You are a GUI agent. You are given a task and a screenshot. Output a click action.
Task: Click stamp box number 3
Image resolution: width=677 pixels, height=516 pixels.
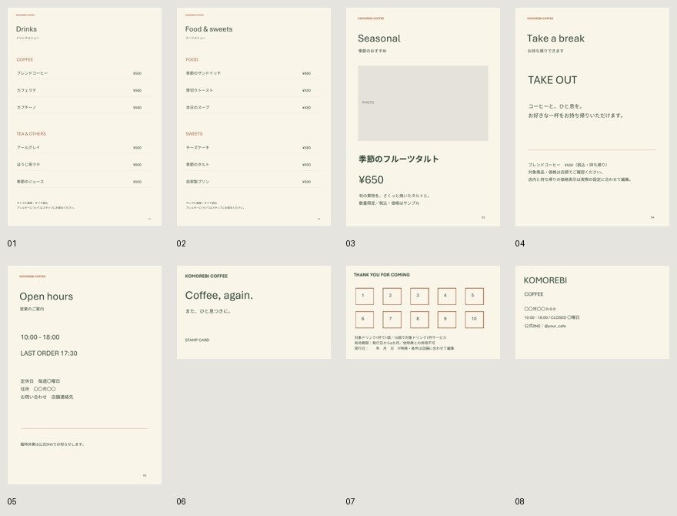(419, 296)
